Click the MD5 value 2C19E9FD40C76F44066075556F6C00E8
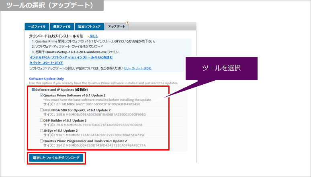 pyautogui.click(x=111, y=125)
